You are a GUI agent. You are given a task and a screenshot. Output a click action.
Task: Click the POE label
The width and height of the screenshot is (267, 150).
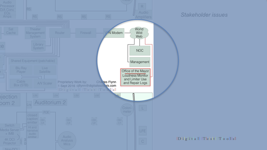46,112
